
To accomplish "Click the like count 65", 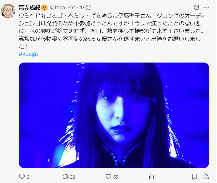I will (x=116, y=177).
